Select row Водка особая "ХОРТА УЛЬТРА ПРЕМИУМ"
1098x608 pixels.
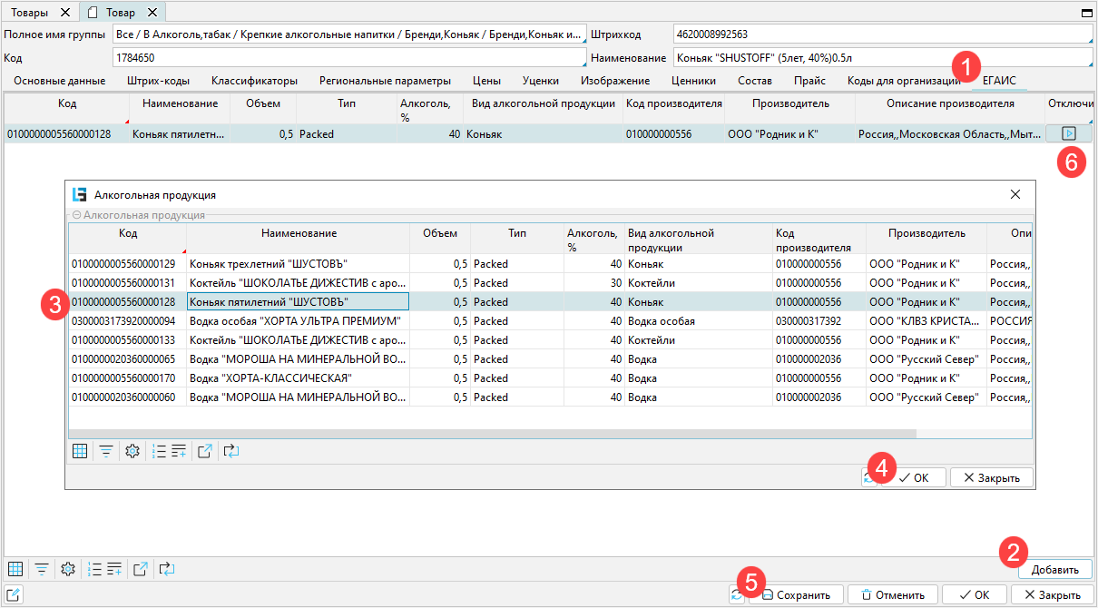[x=294, y=321]
